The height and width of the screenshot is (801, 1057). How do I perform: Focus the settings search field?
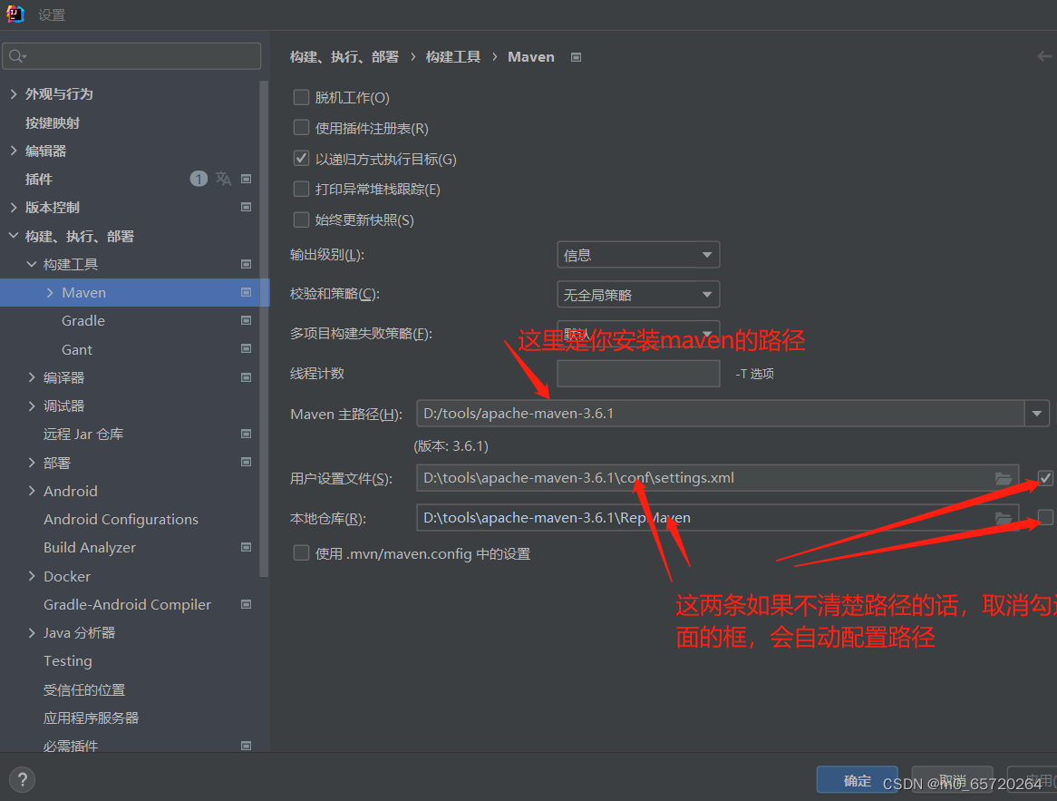point(131,56)
